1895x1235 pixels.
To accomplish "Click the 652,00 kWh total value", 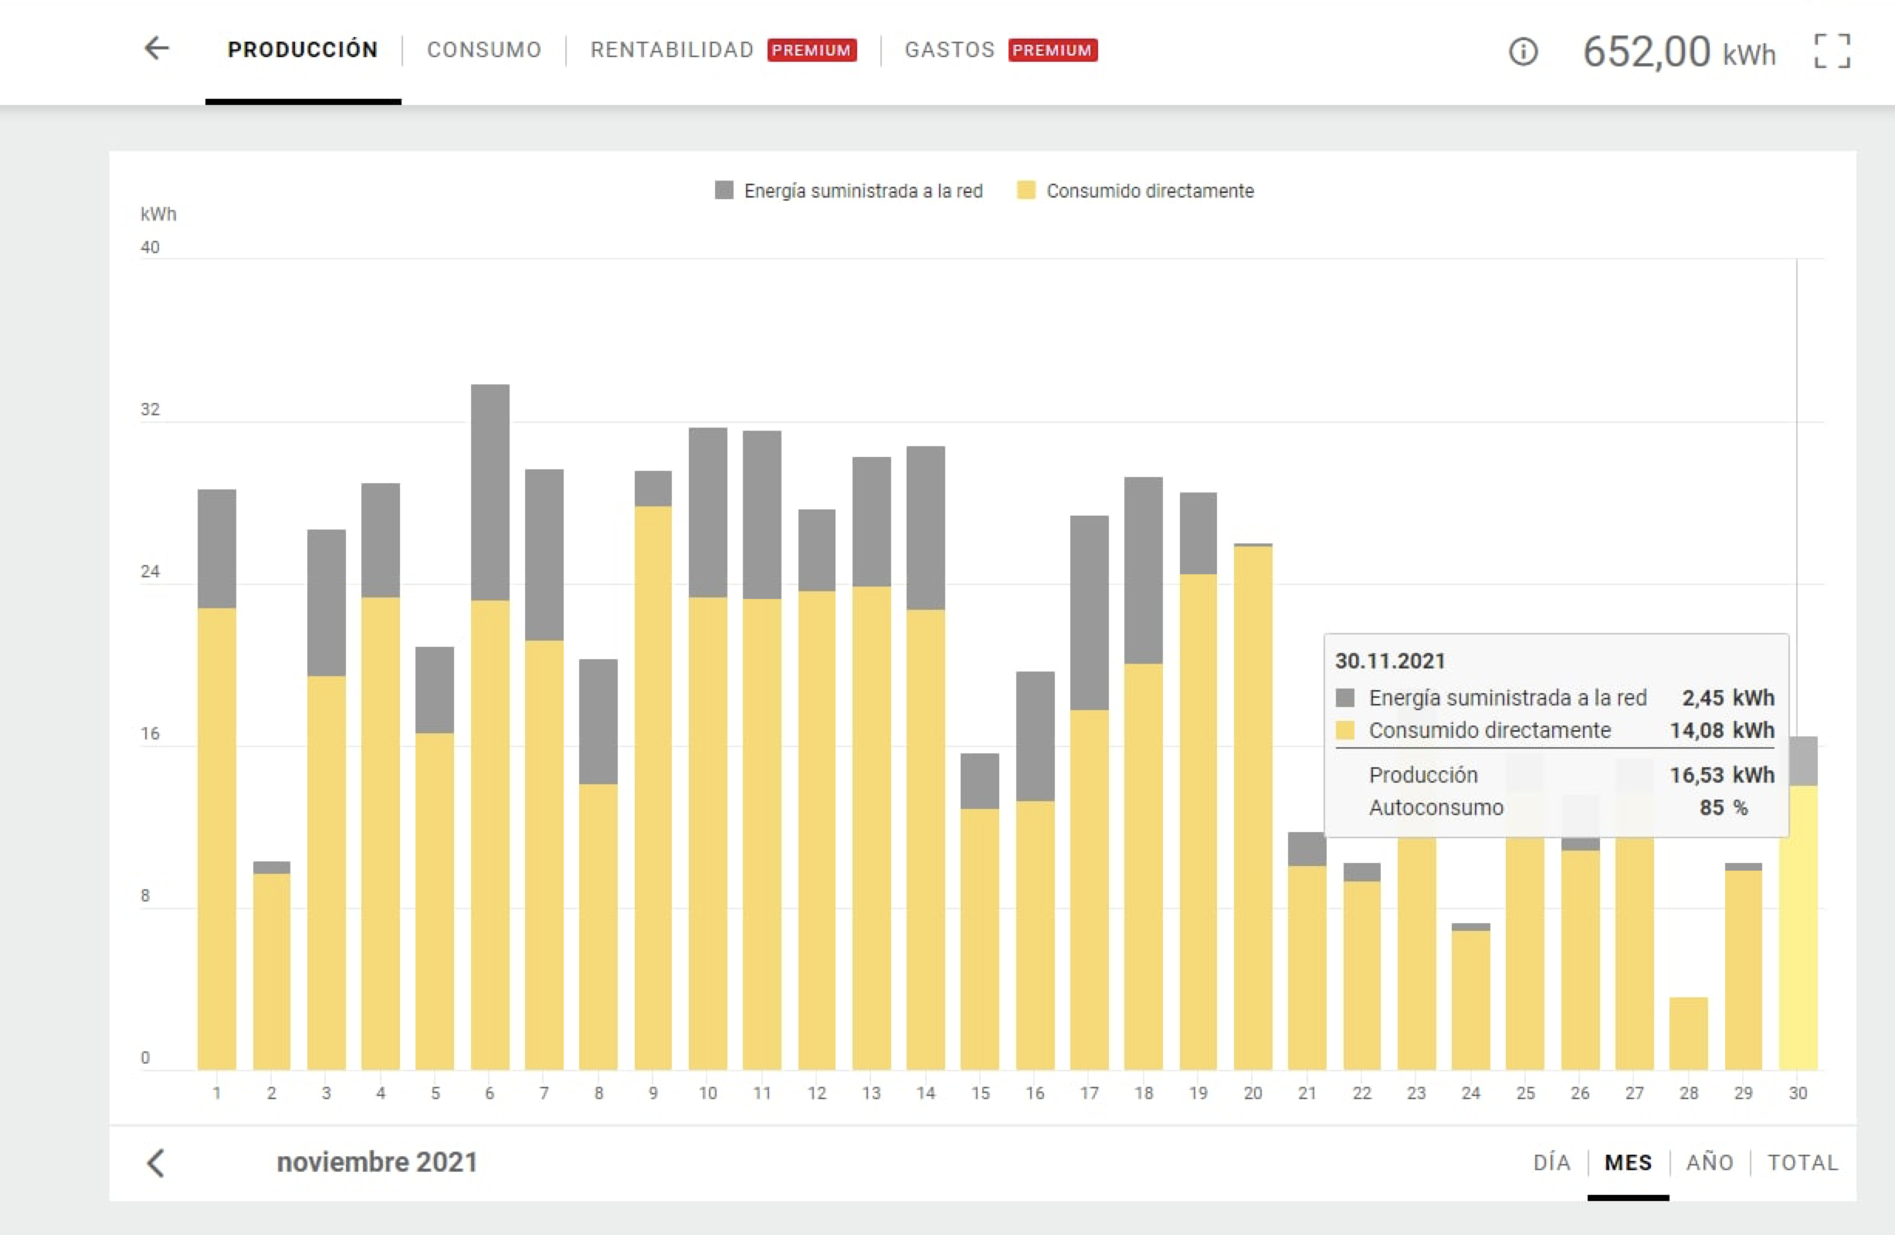I will (1679, 52).
